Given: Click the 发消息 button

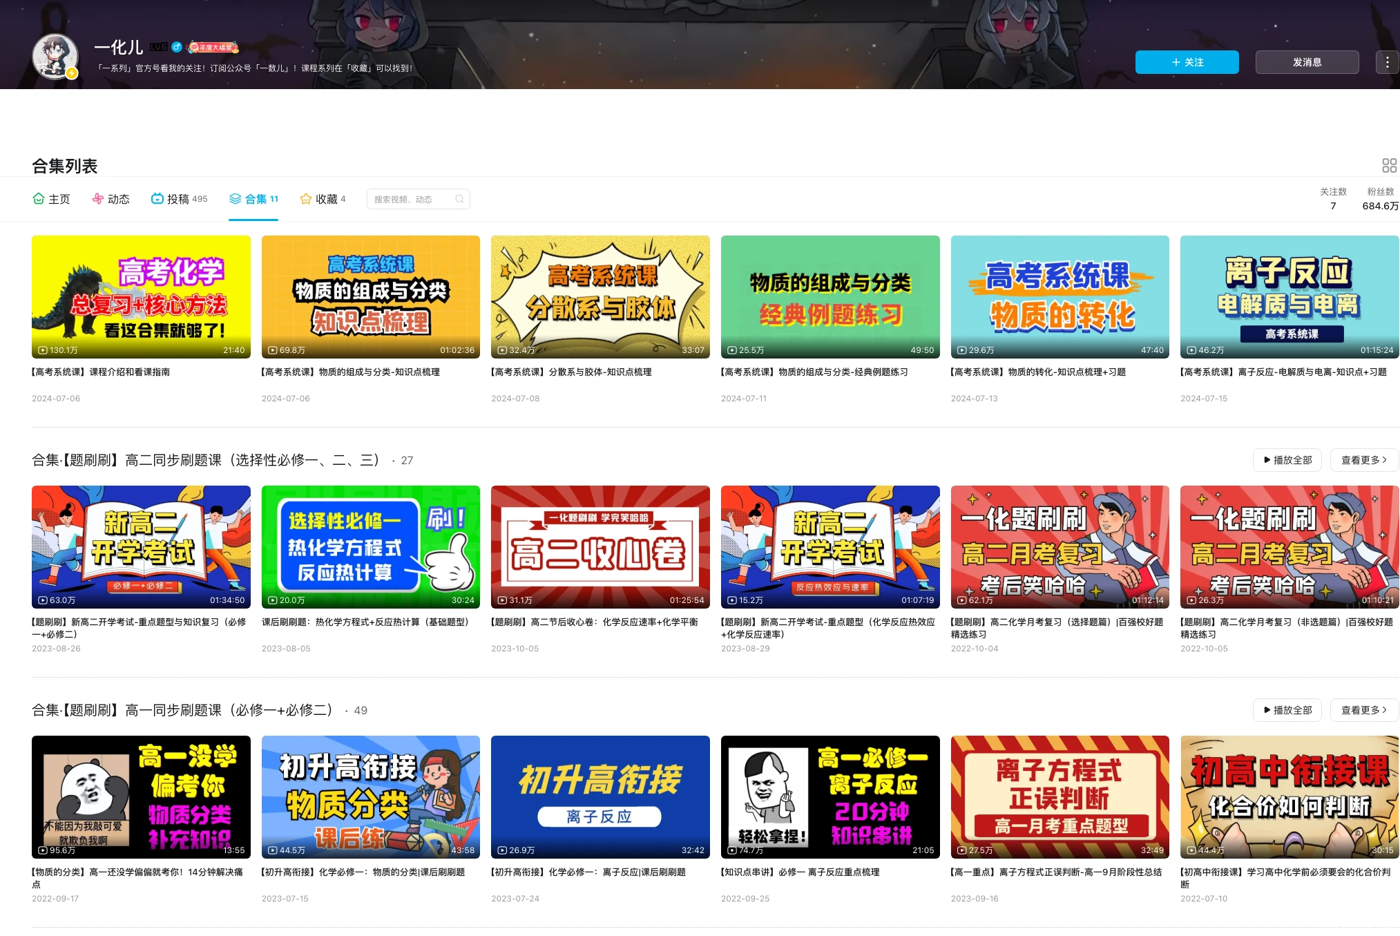Looking at the screenshot, I should (1307, 62).
